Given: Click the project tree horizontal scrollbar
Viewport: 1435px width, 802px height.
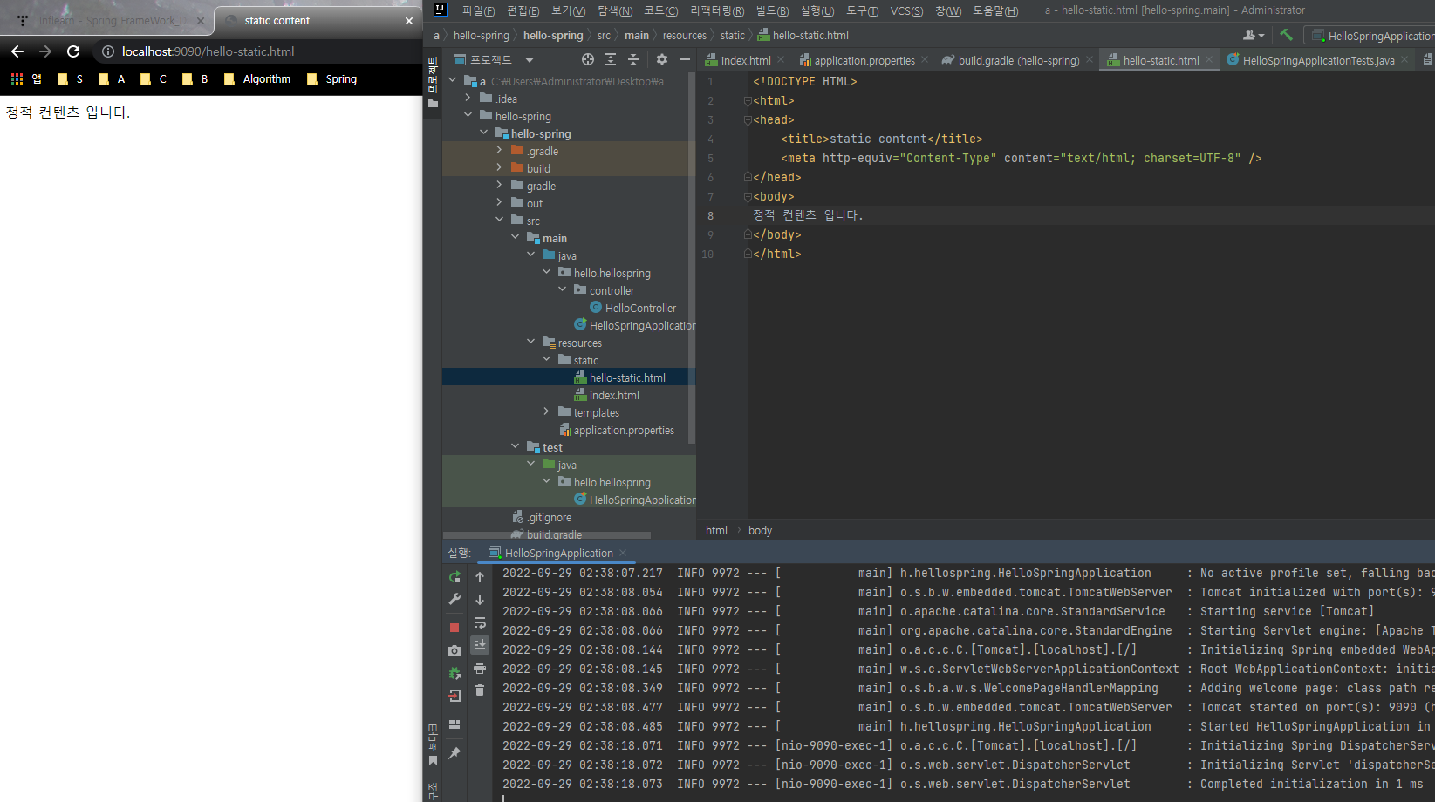Looking at the screenshot, I should coord(547,535).
